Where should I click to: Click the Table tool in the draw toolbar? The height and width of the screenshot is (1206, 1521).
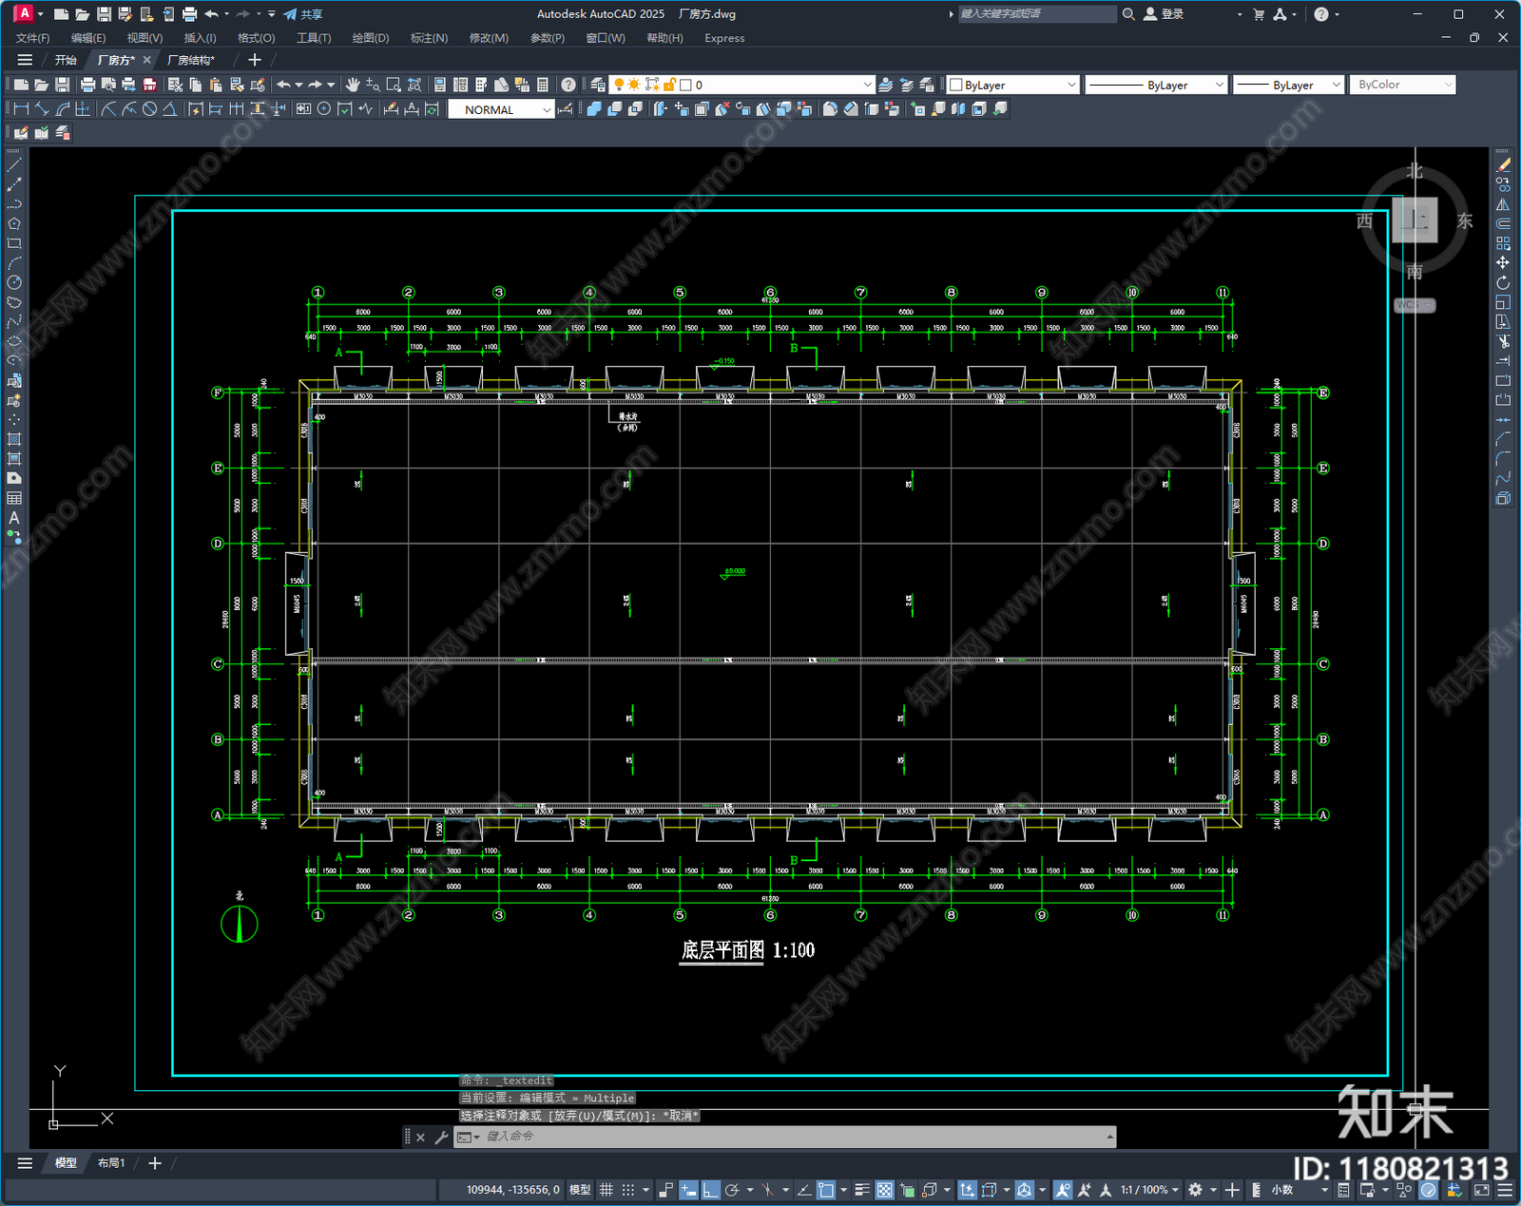click(x=14, y=498)
